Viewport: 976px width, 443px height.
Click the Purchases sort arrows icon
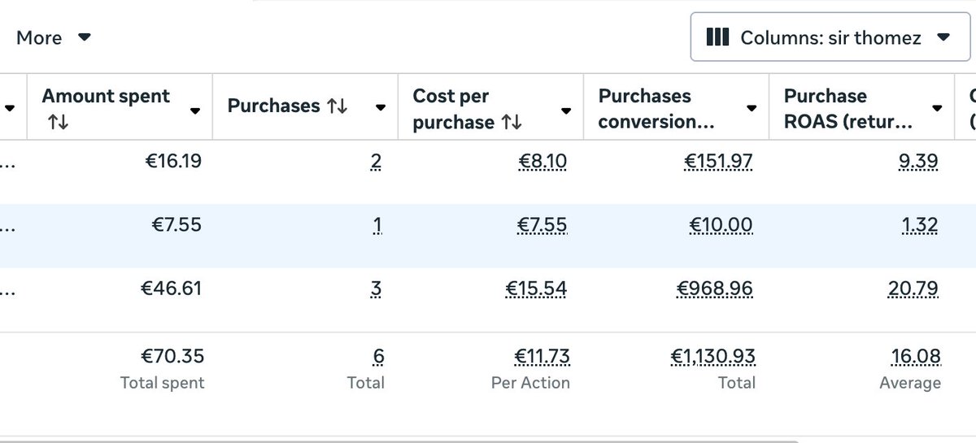pos(337,106)
